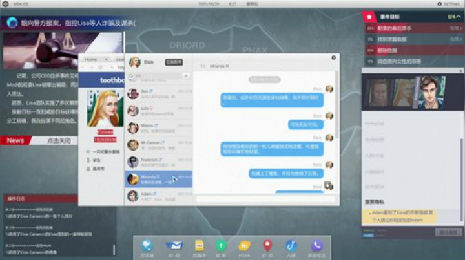Screen dimensions: 465x260
Task: Click the profile panel vertical scrollbar
Action: pyautogui.click(x=461, y=179)
